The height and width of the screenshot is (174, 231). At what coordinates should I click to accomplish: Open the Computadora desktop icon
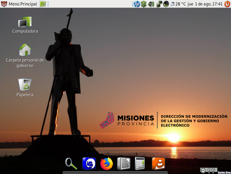pyautogui.click(x=25, y=25)
